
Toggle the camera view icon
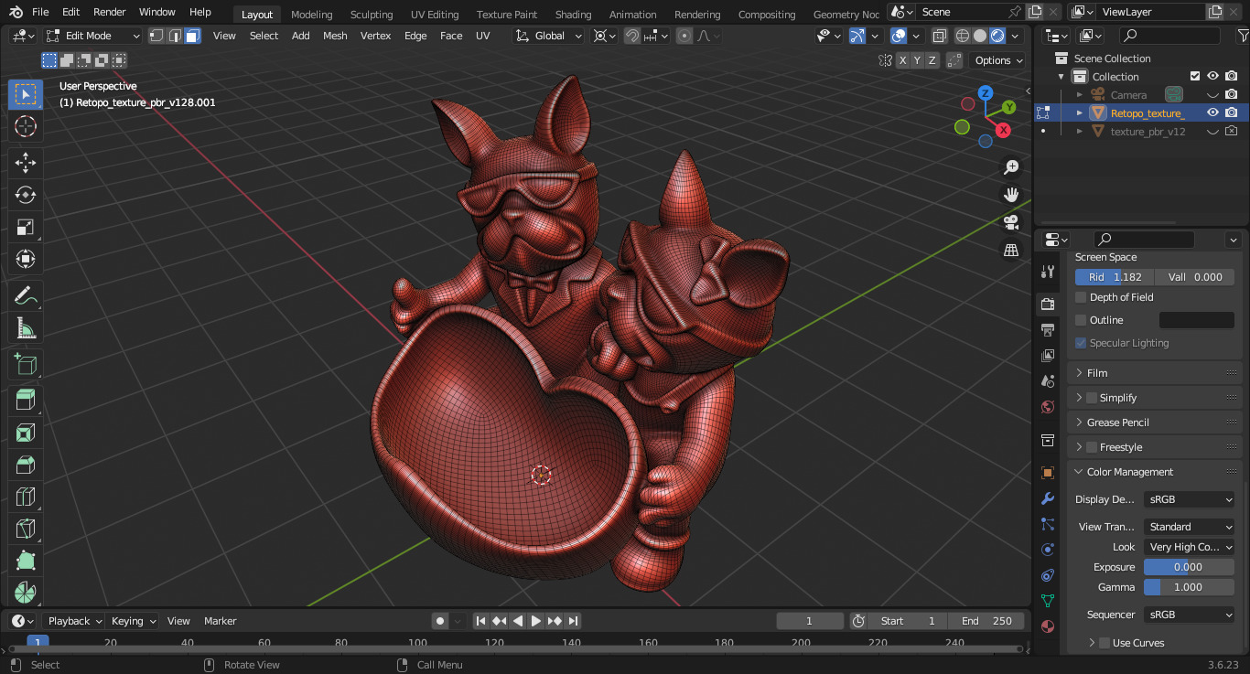point(1011,222)
